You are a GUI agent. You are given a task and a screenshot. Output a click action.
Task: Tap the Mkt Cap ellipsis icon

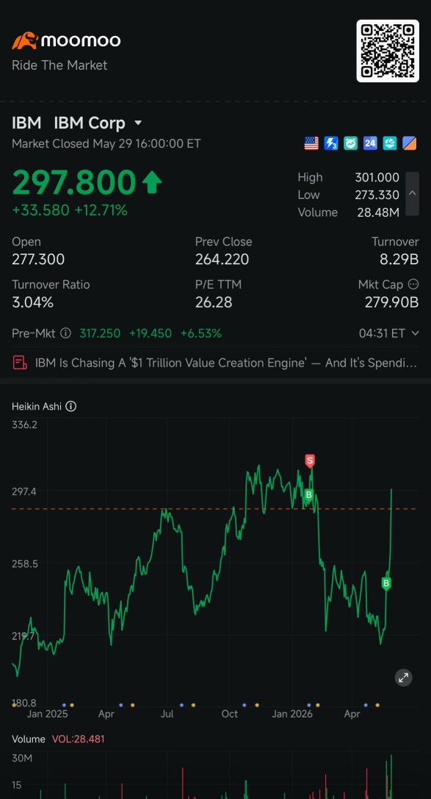click(413, 284)
